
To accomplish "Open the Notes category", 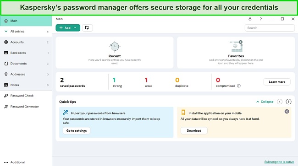I will (26, 85).
